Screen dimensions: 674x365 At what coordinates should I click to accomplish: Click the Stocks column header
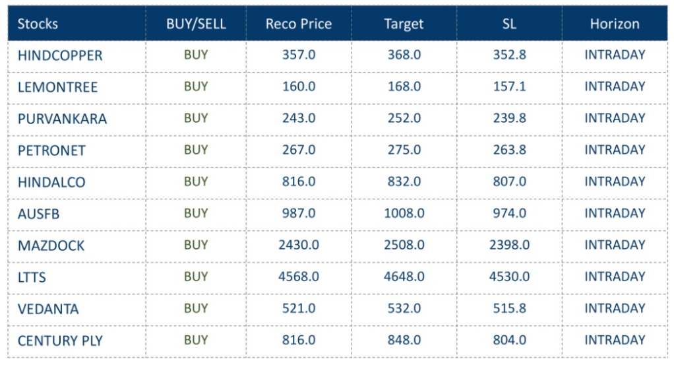[x=38, y=24]
